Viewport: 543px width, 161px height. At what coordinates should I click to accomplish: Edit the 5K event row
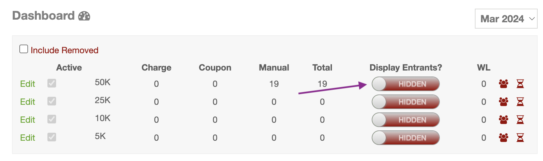point(27,138)
